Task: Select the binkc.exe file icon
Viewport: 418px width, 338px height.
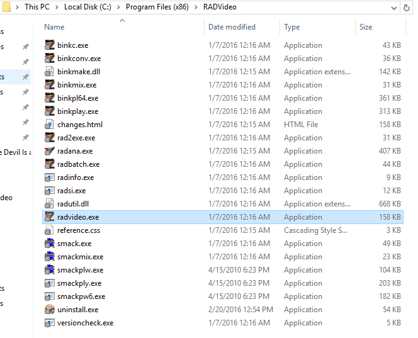Action: [x=50, y=45]
